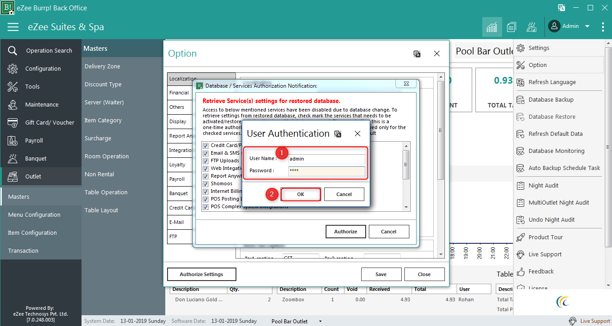Click the translate icon in User Authentication
Screen dimensions: 612x326
click(338, 134)
